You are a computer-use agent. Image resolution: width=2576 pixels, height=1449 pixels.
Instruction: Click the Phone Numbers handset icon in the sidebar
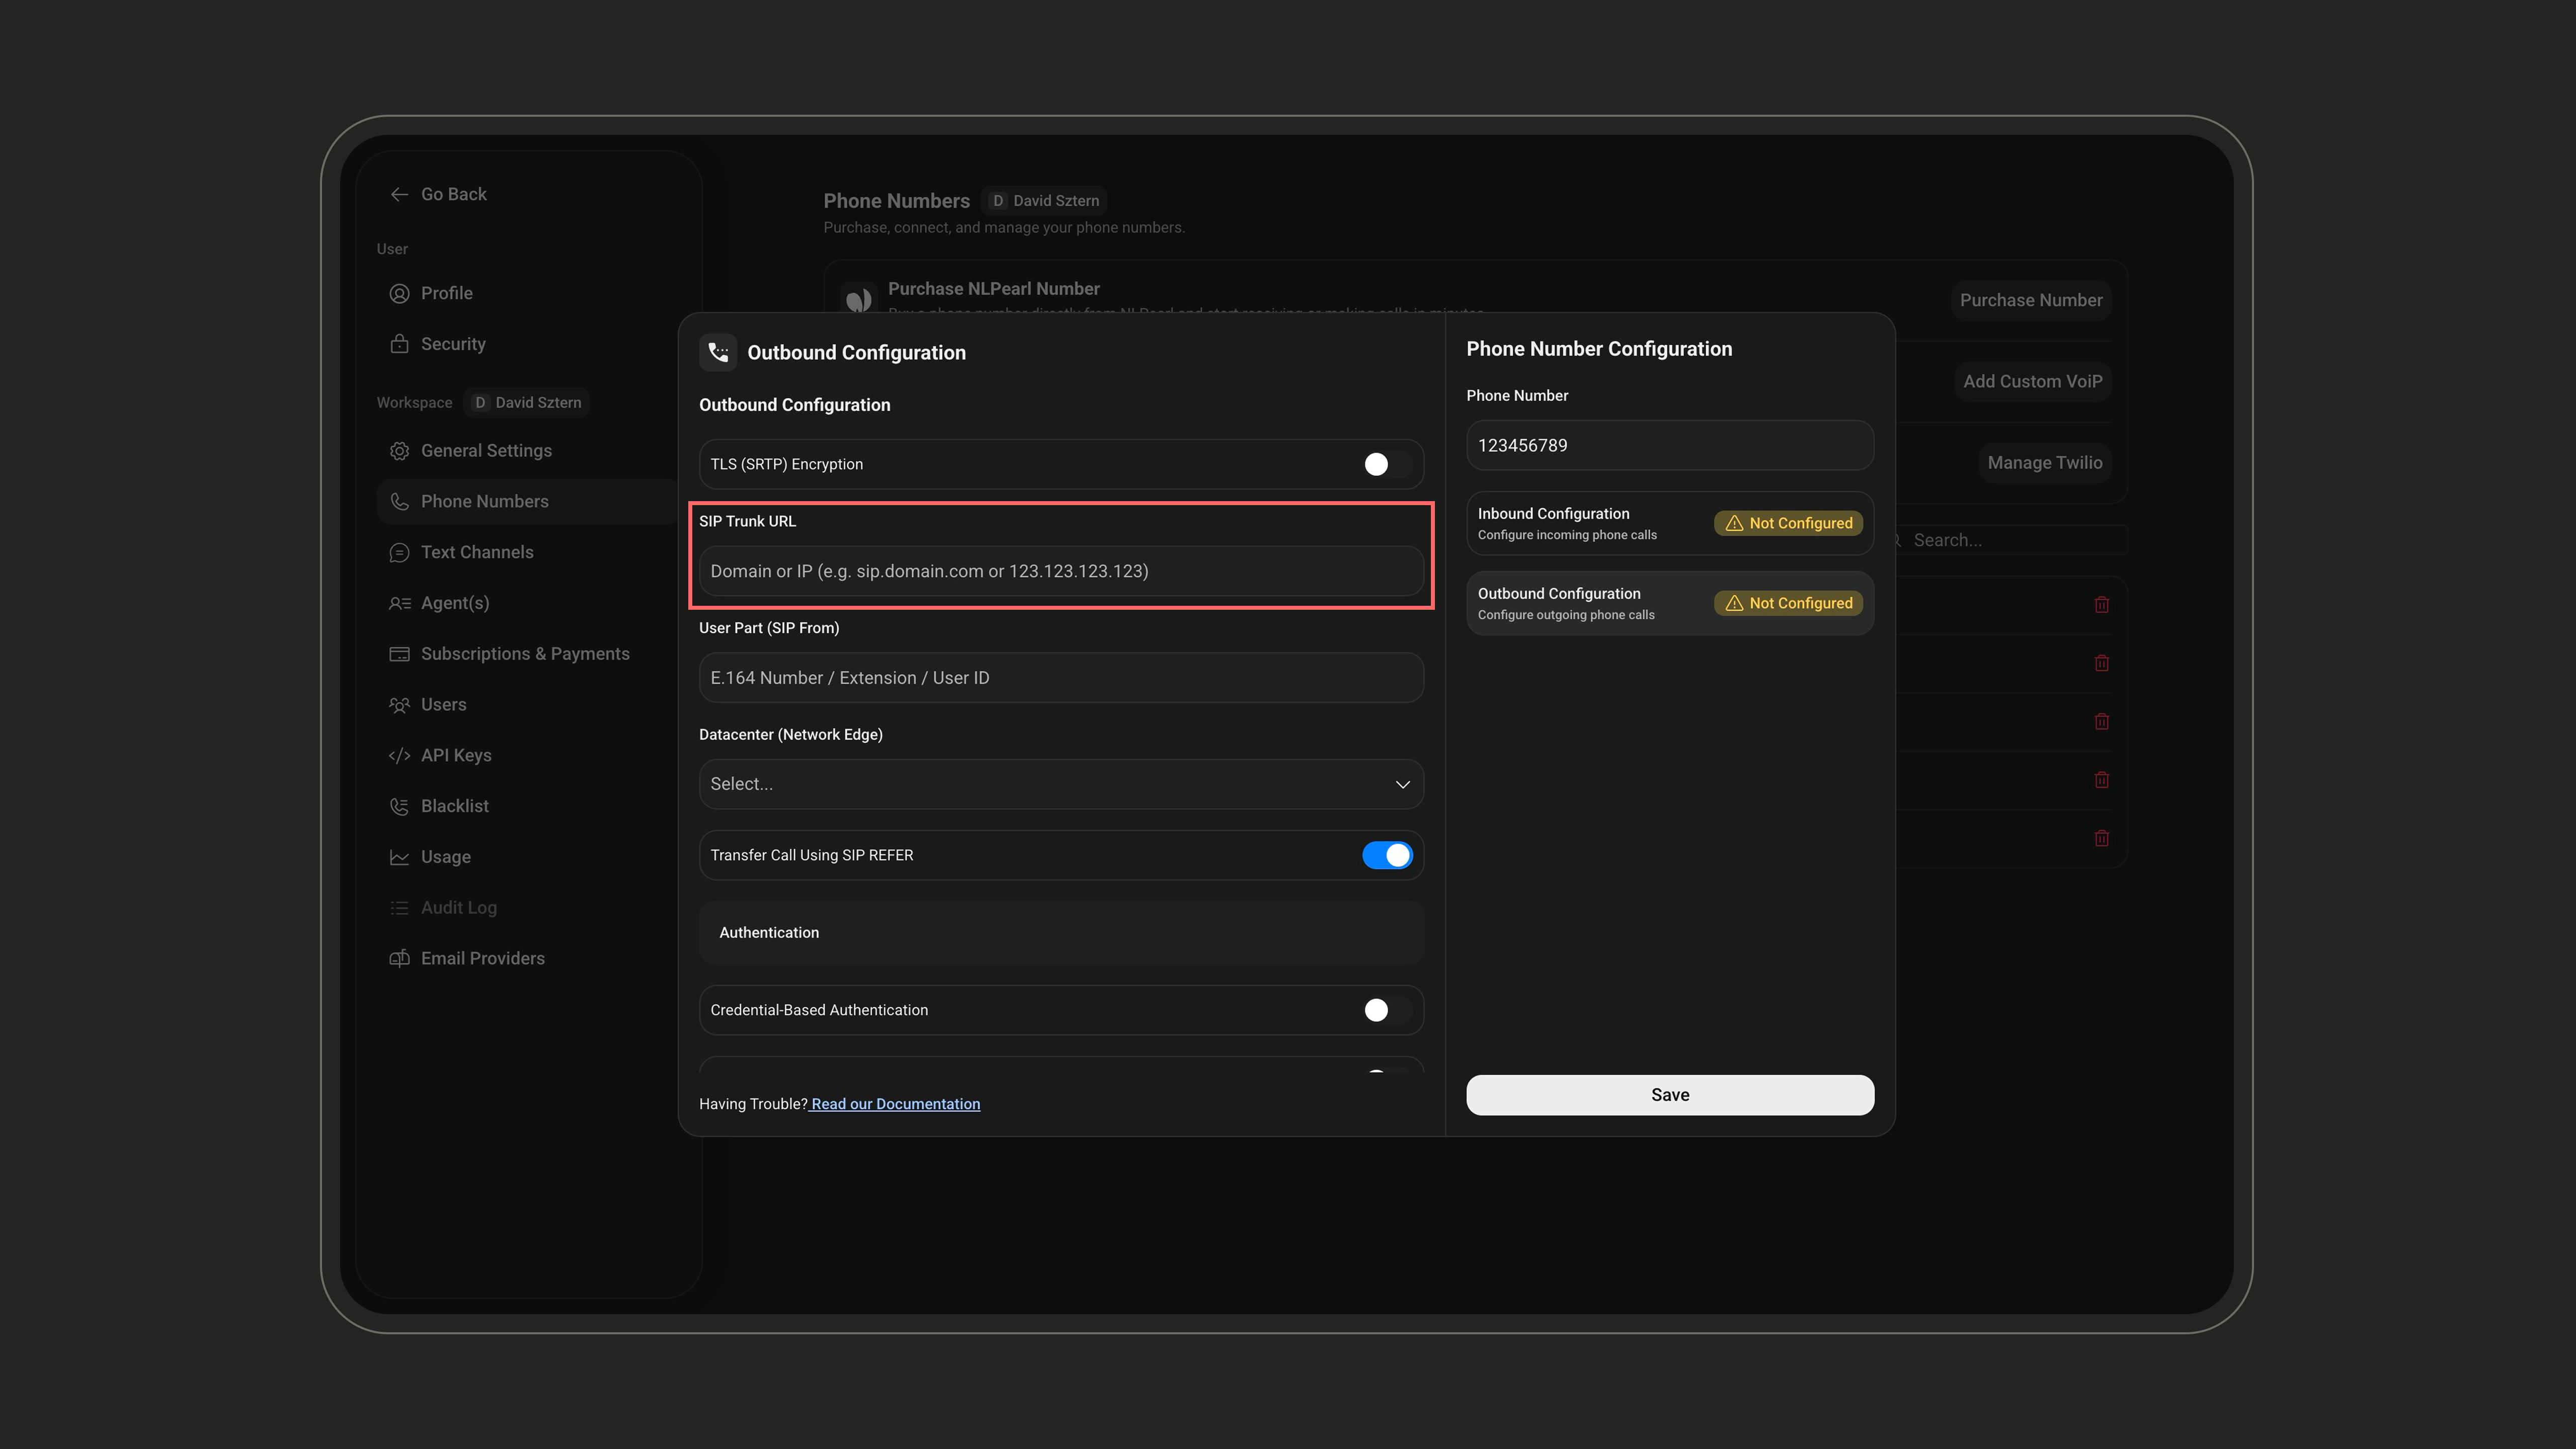coord(399,502)
